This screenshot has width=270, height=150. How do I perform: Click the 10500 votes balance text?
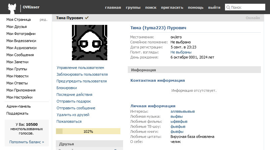coord(32,124)
